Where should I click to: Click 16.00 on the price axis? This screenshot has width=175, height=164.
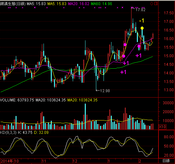point(169,39)
